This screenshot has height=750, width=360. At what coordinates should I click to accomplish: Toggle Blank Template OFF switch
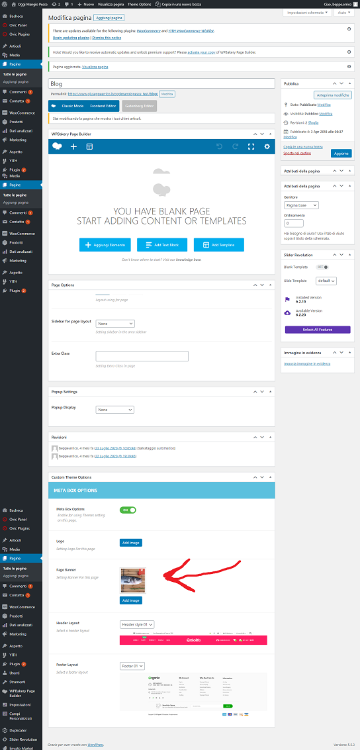[323, 267]
